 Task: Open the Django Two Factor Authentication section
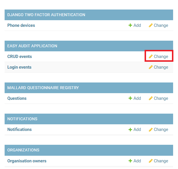(x=46, y=15)
